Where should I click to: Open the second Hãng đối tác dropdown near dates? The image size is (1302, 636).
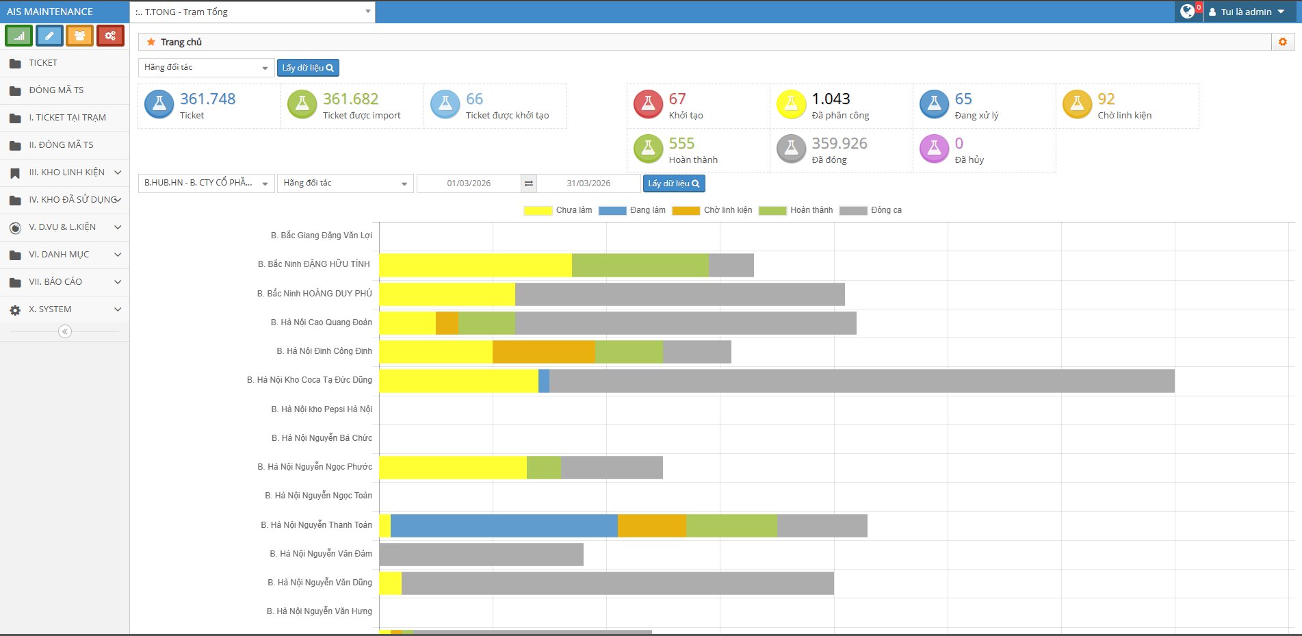click(346, 183)
